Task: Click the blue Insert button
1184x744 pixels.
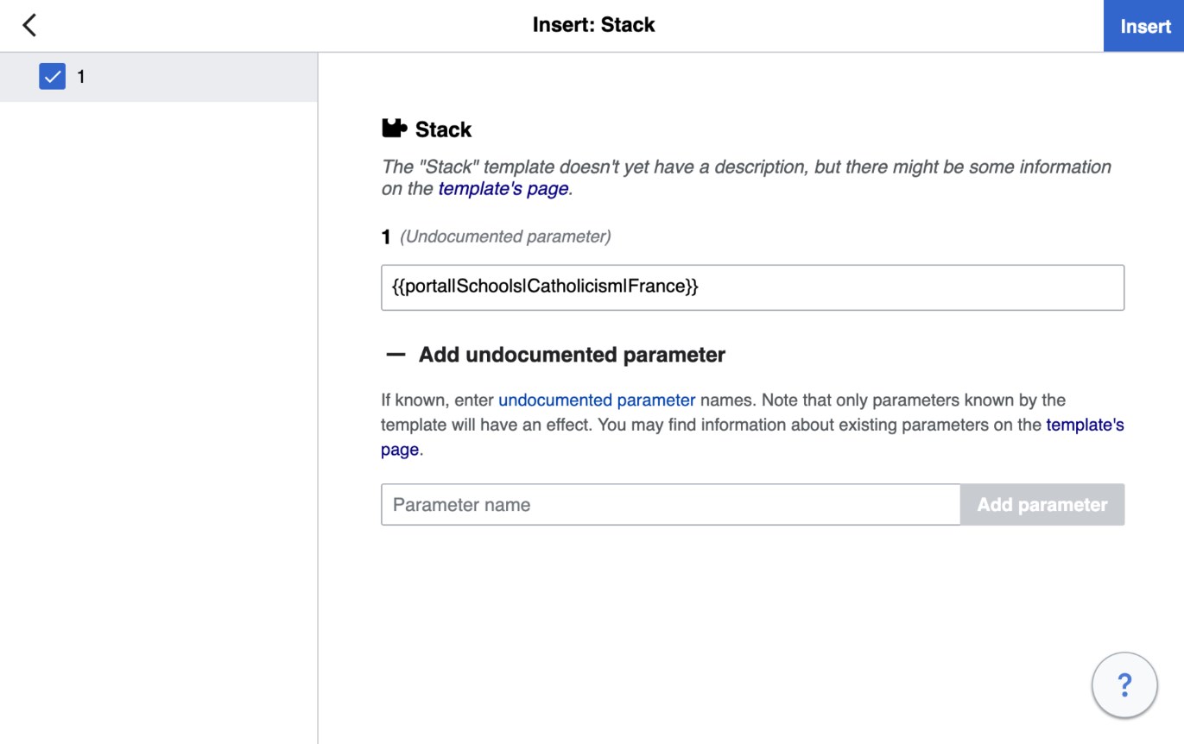Action: (1144, 26)
